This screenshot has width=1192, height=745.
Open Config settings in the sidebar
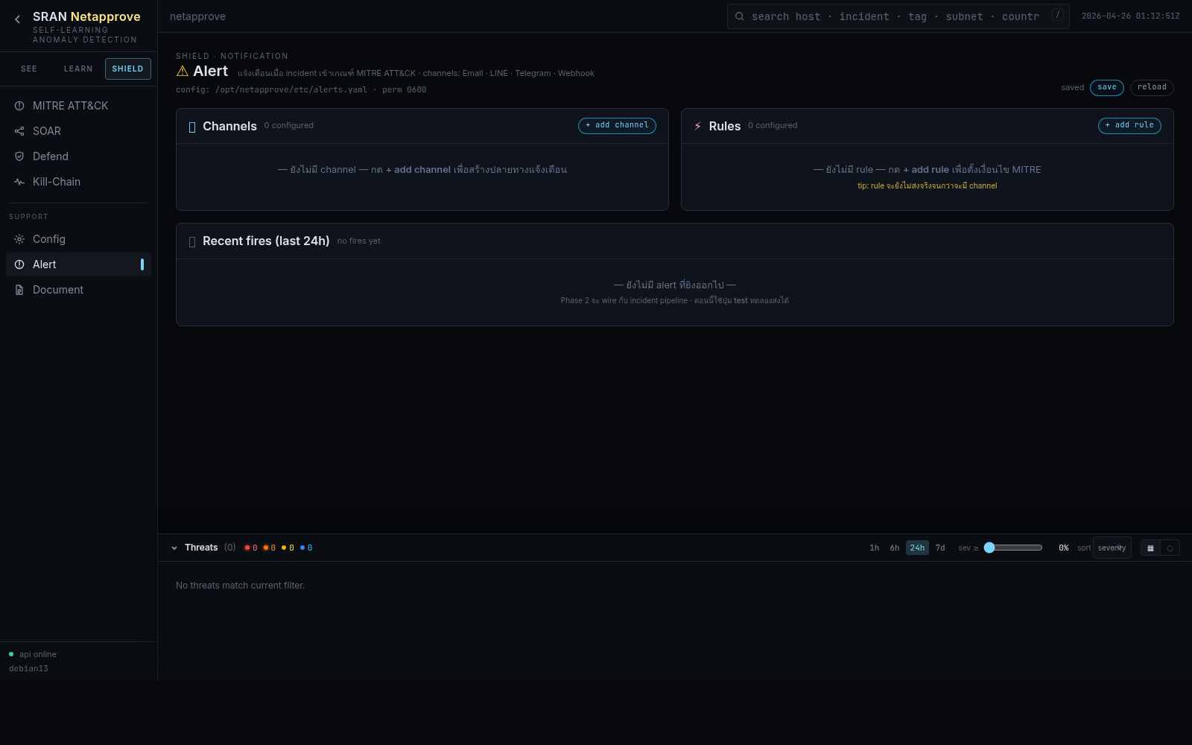pyautogui.click(x=48, y=239)
